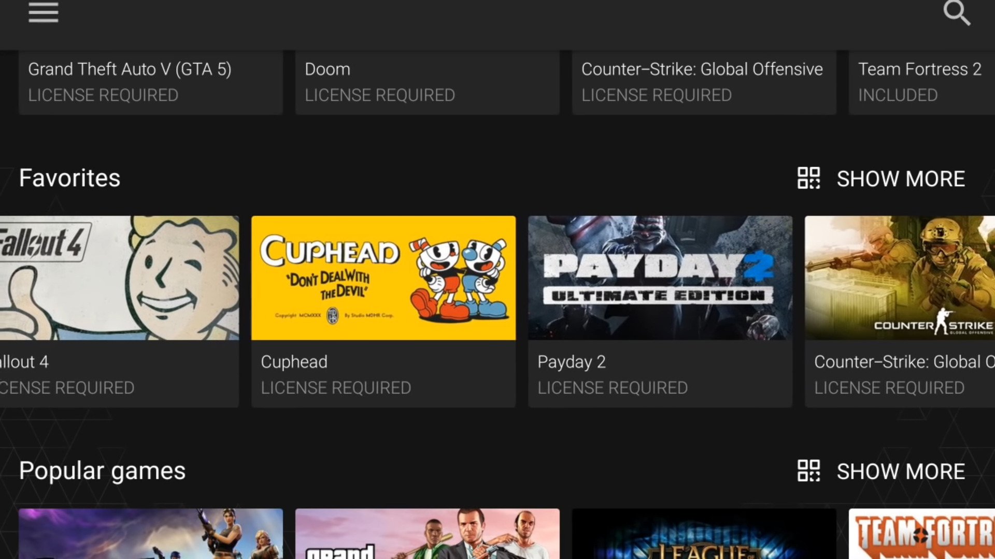Click LICENSE REQUIRED under Payday 2
995x559 pixels.
pyautogui.click(x=613, y=388)
